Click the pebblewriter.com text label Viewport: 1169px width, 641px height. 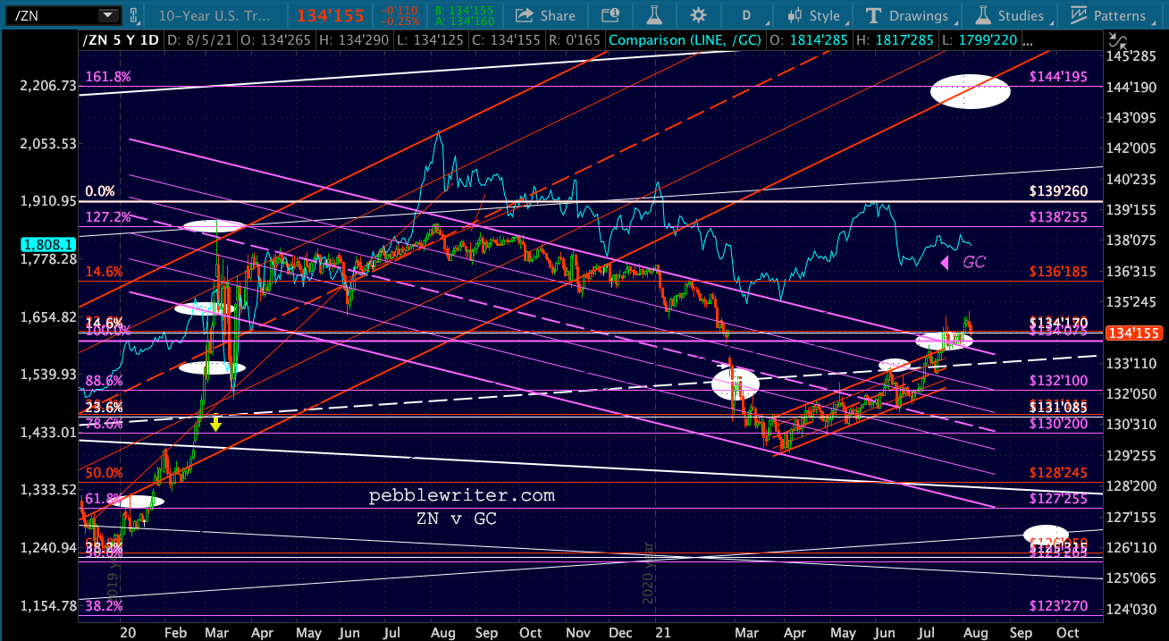click(x=462, y=495)
